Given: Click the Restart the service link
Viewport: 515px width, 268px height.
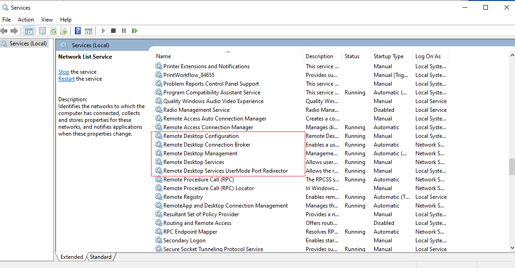Looking at the screenshot, I should (x=67, y=79).
